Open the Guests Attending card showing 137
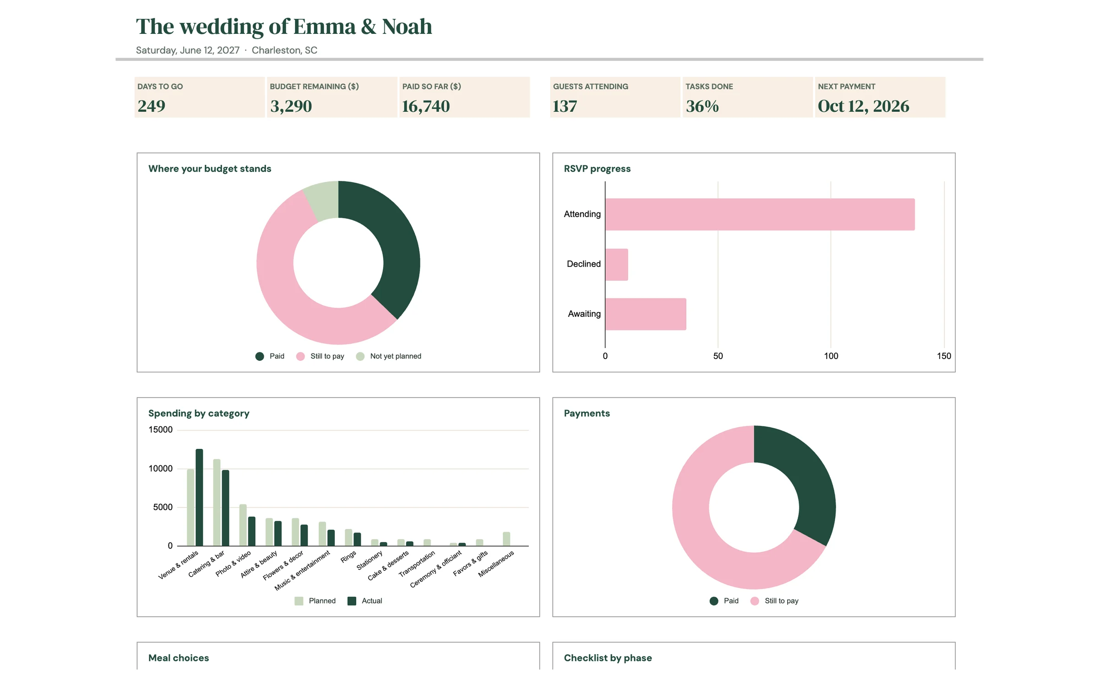This screenshot has height=687, width=1099. [615, 97]
